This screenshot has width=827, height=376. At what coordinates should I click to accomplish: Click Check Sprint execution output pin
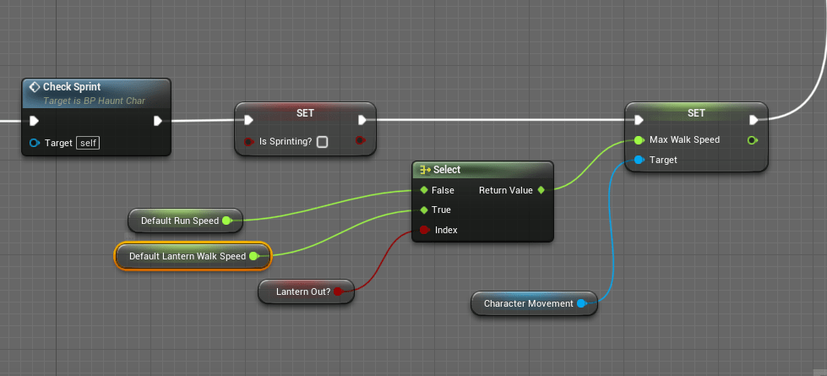pyautogui.click(x=158, y=121)
